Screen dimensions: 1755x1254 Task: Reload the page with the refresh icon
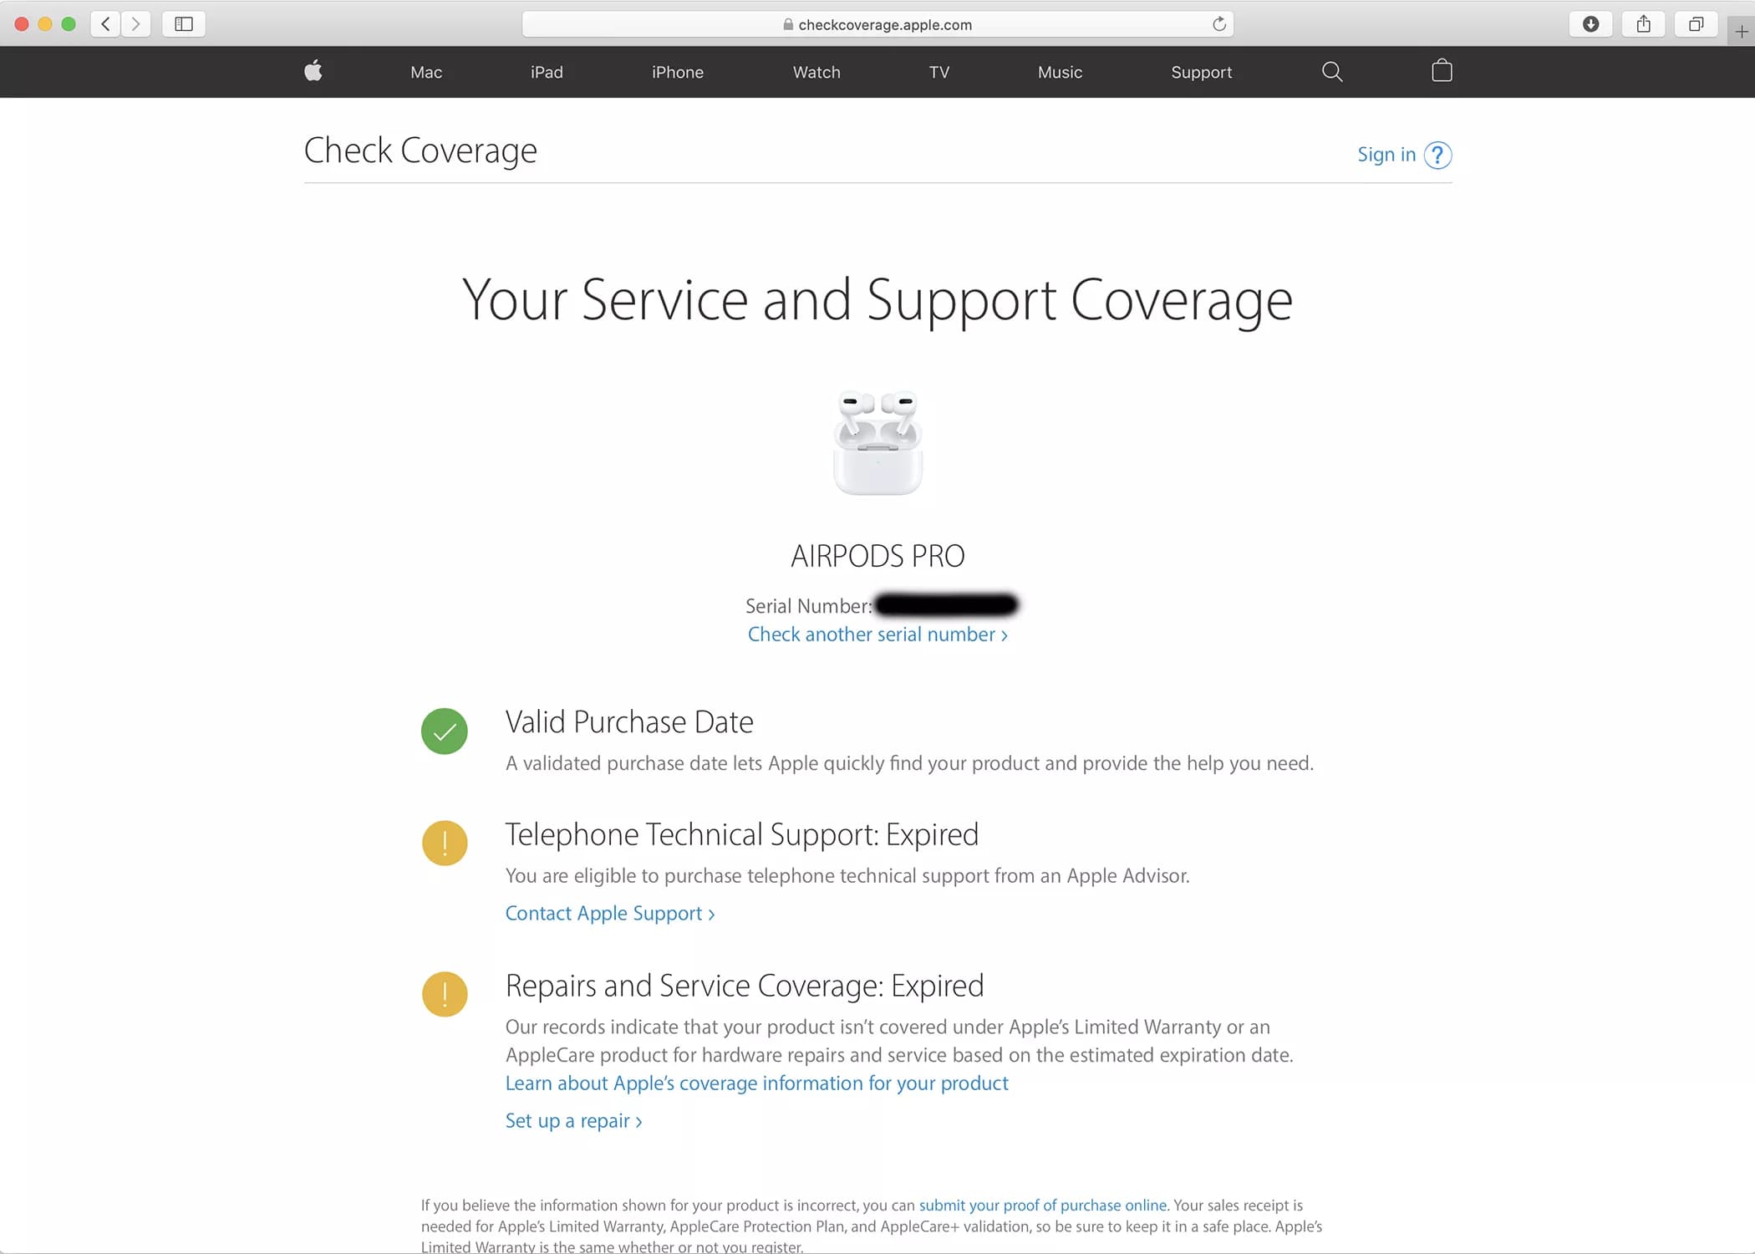point(1219,24)
